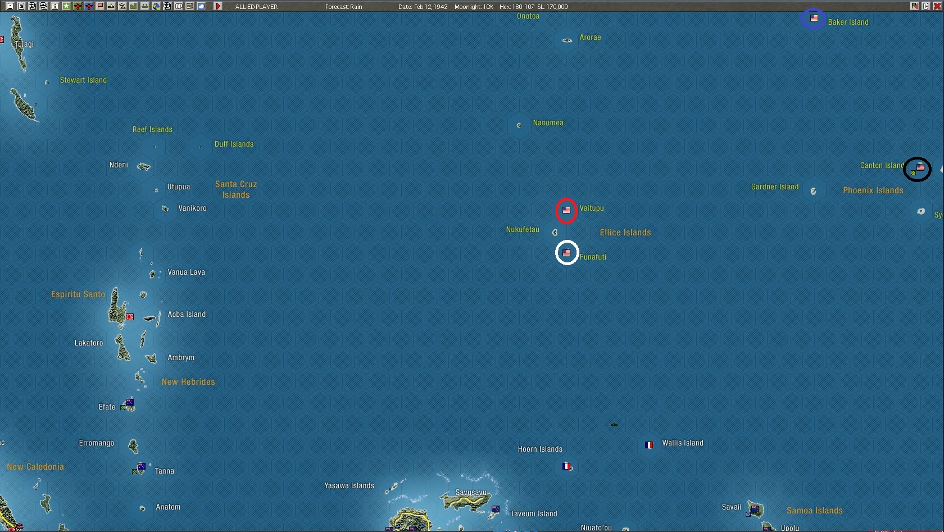The width and height of the screenshot is (944, 532).
Task: Click the 'Tulagi' label
Action: pos(25,44)
